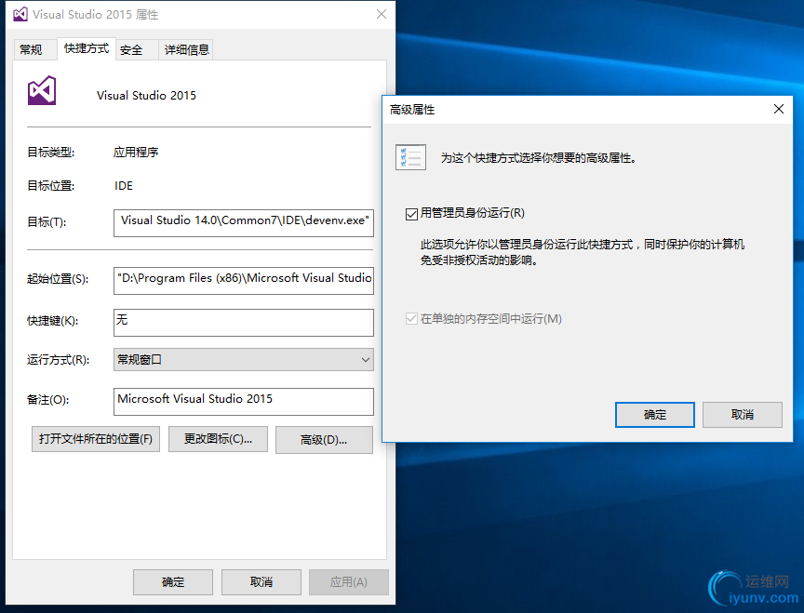Screen dimensions: 804x613
Task: Focus the 快捷键(K) field showing 无
Action: pyautogui.click(x=244, y=323)
